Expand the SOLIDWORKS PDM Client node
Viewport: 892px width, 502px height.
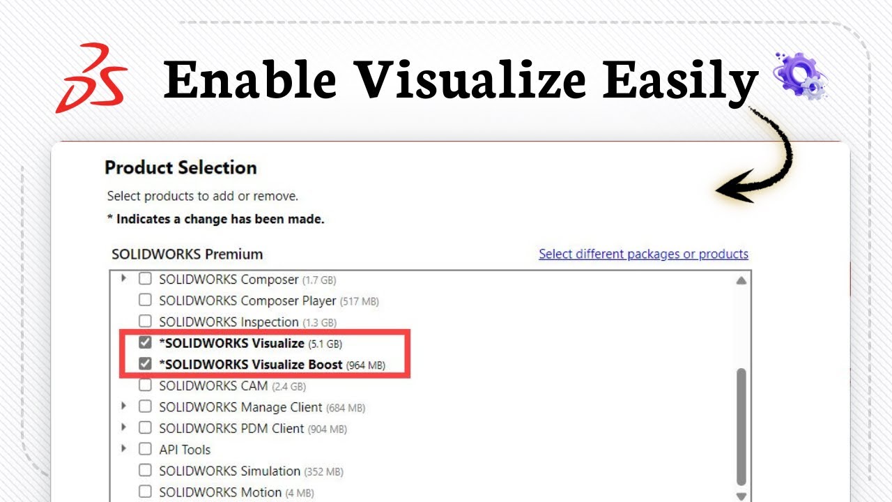(x=124, y=427)
